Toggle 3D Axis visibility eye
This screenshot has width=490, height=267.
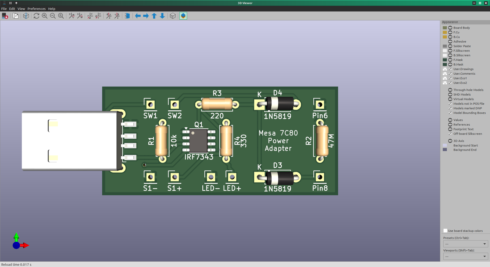[450, 141]
